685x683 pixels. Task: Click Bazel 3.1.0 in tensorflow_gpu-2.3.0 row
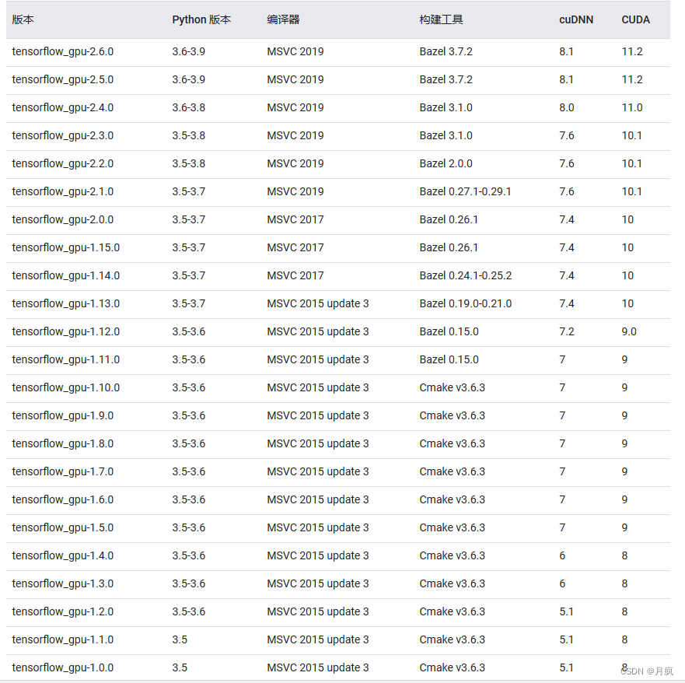pos(446,135)
